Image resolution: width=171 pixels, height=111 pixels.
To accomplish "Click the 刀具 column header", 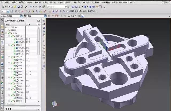I will tap(31, 24).
